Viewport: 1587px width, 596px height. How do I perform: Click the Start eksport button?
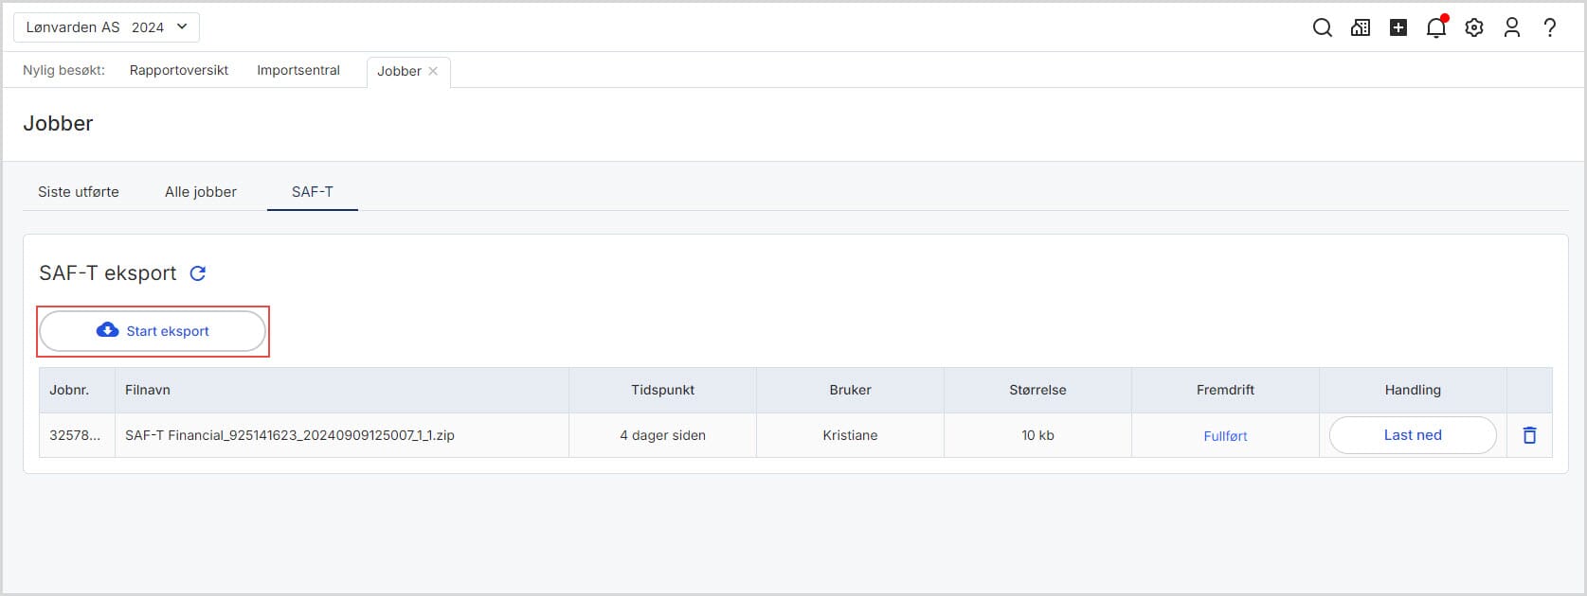(153, 331)
